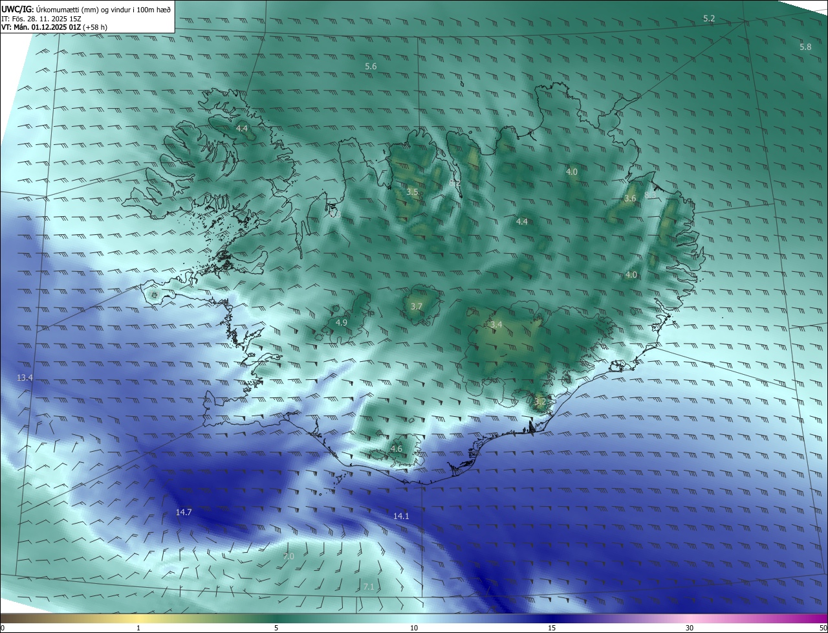Click the 10 tick on color scale
This screenshot has width=828, height=633.
pos(414,628)
